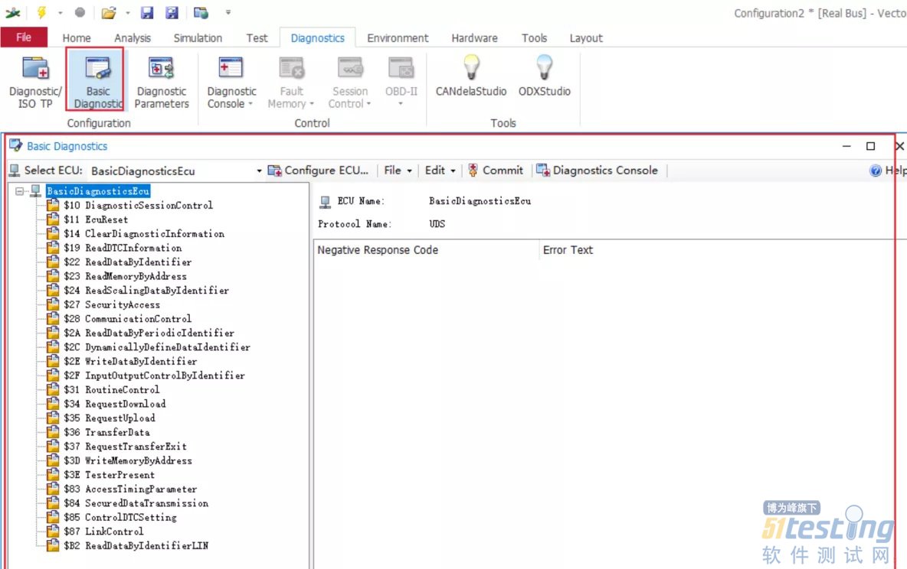This screenshot has height=569, width=907.
Task: Open Diagnostics Console from the window toolbar
Action: click(597, 171)
